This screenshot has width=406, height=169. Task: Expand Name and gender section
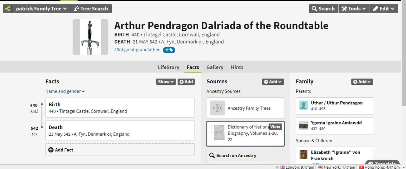point(65,91)
